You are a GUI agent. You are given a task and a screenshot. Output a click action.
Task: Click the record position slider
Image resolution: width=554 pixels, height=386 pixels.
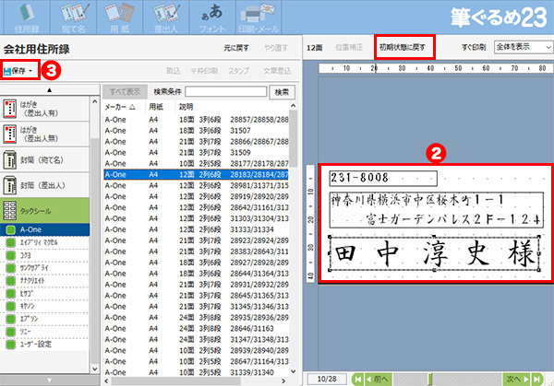coord(430,380)
